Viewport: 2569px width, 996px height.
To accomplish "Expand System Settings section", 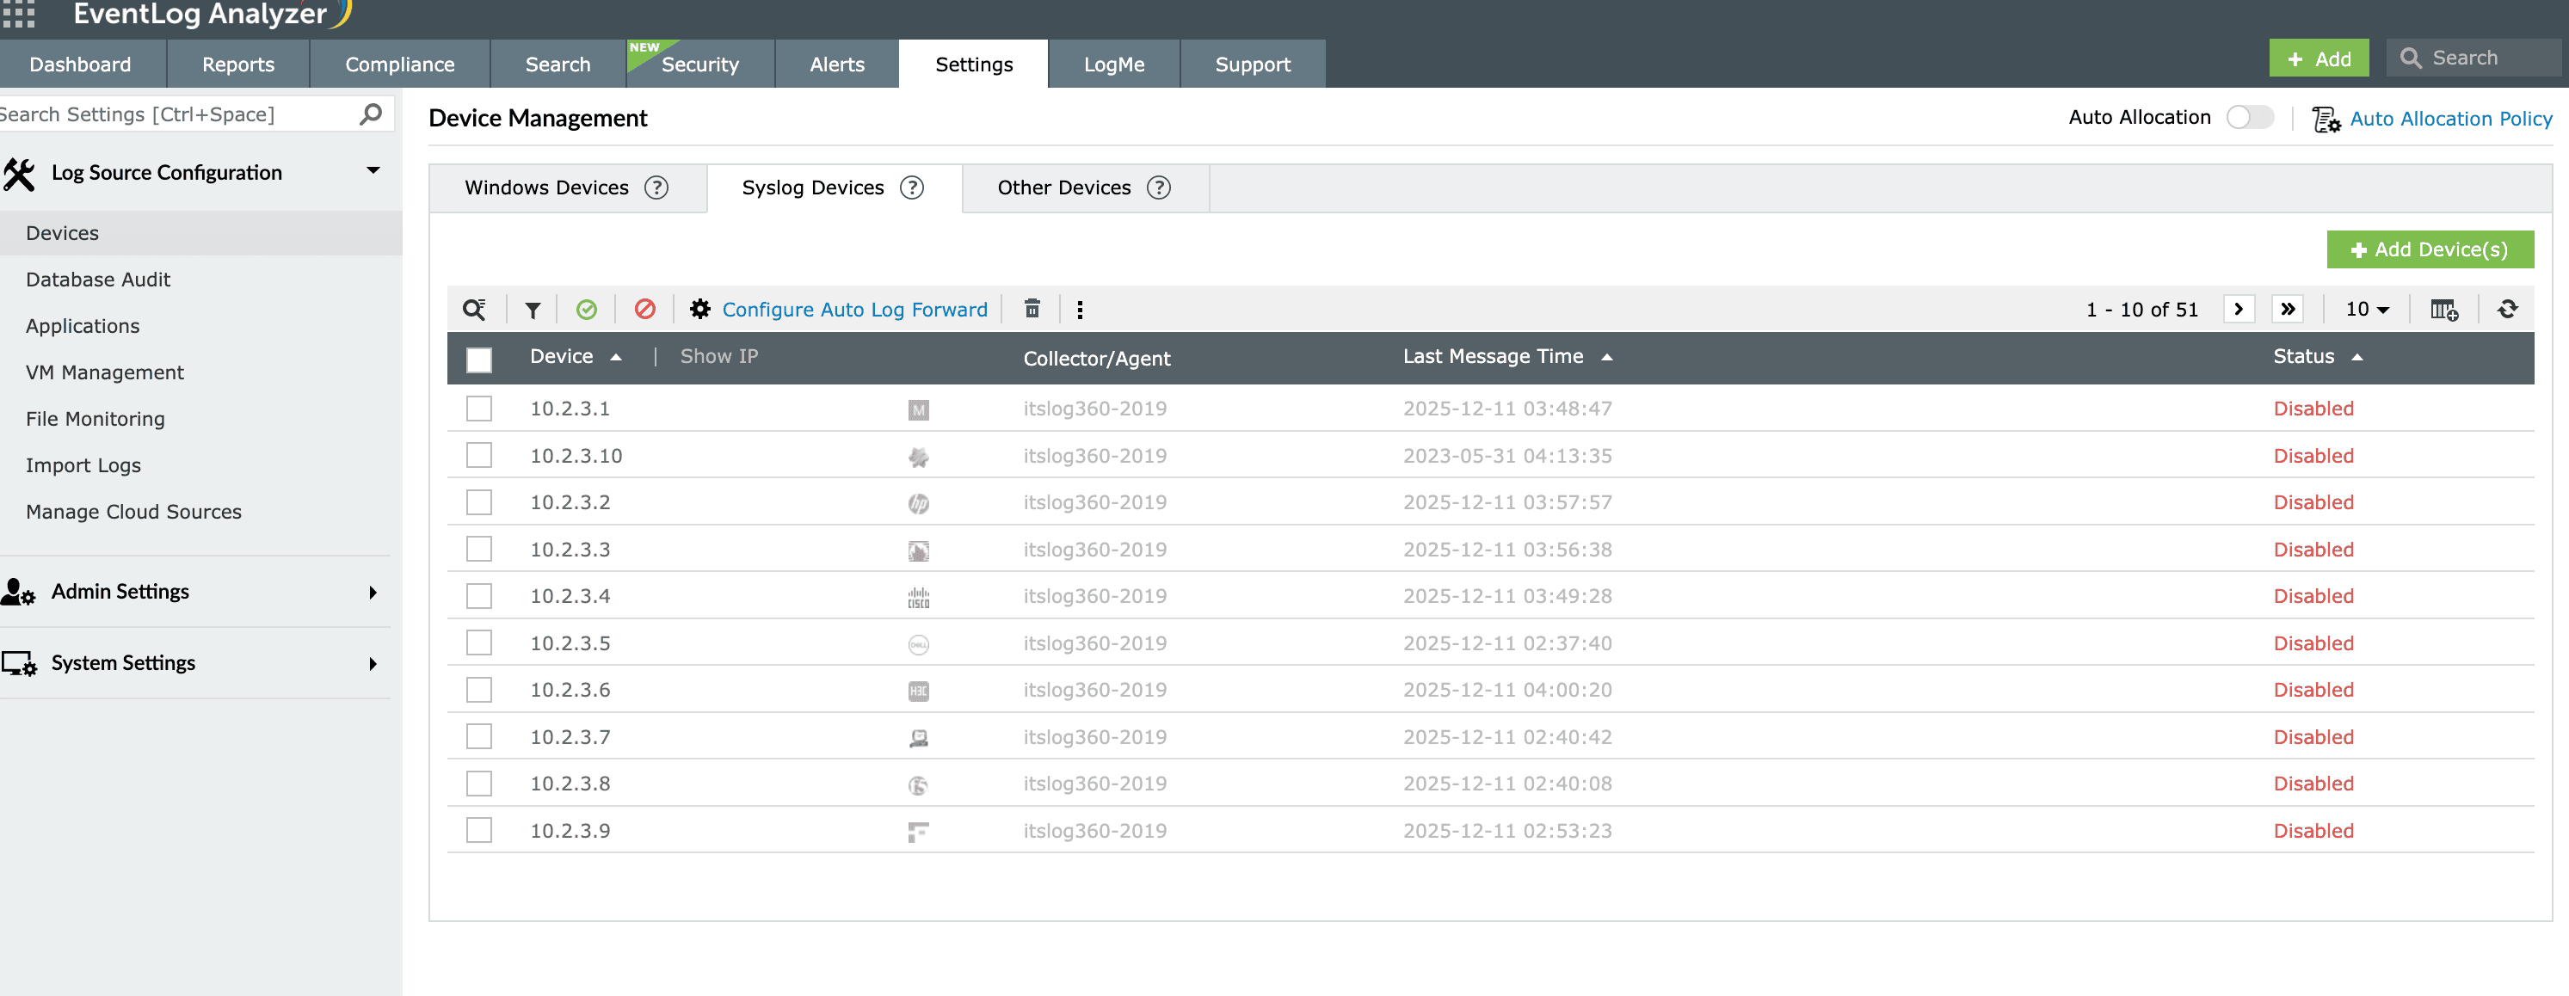I will (x=373, y=664).
